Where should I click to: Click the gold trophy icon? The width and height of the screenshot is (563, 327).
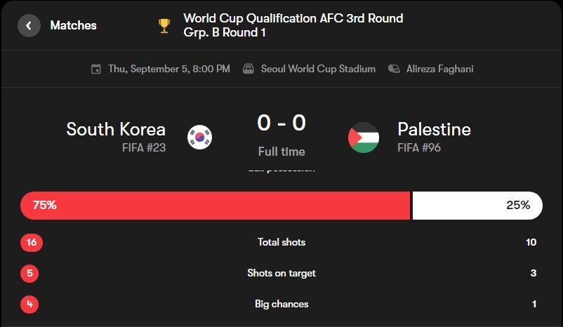(164, 26)
